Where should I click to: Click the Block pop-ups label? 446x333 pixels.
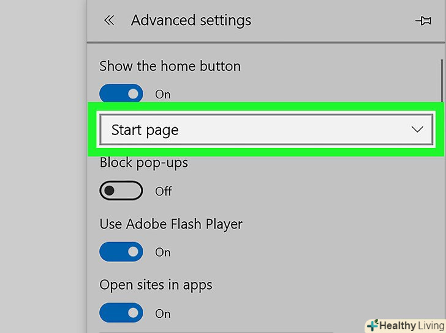tap(143, 163)
